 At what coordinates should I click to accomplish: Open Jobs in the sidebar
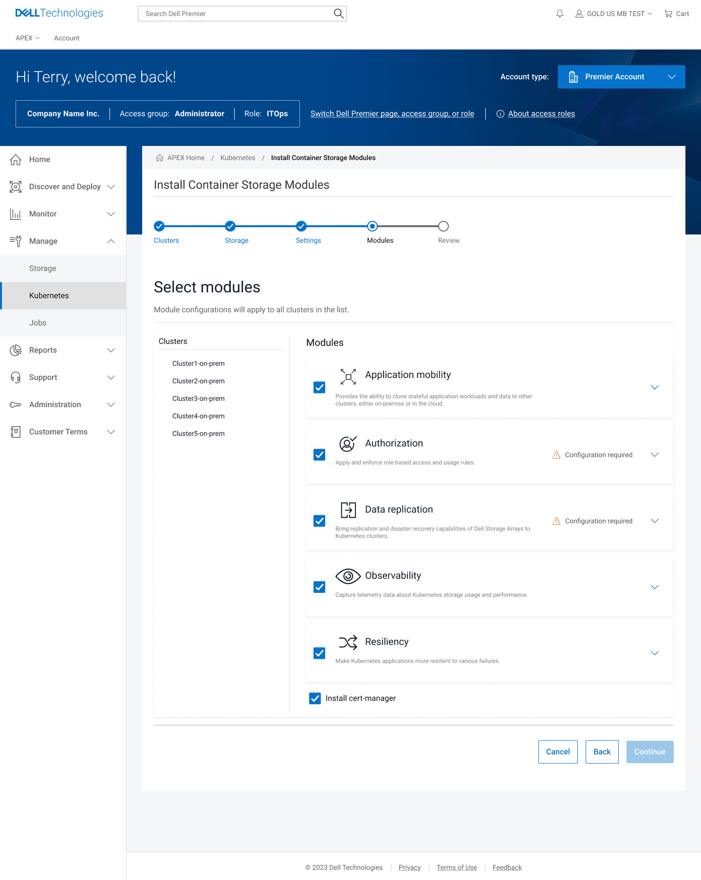[x=63, y=323]
